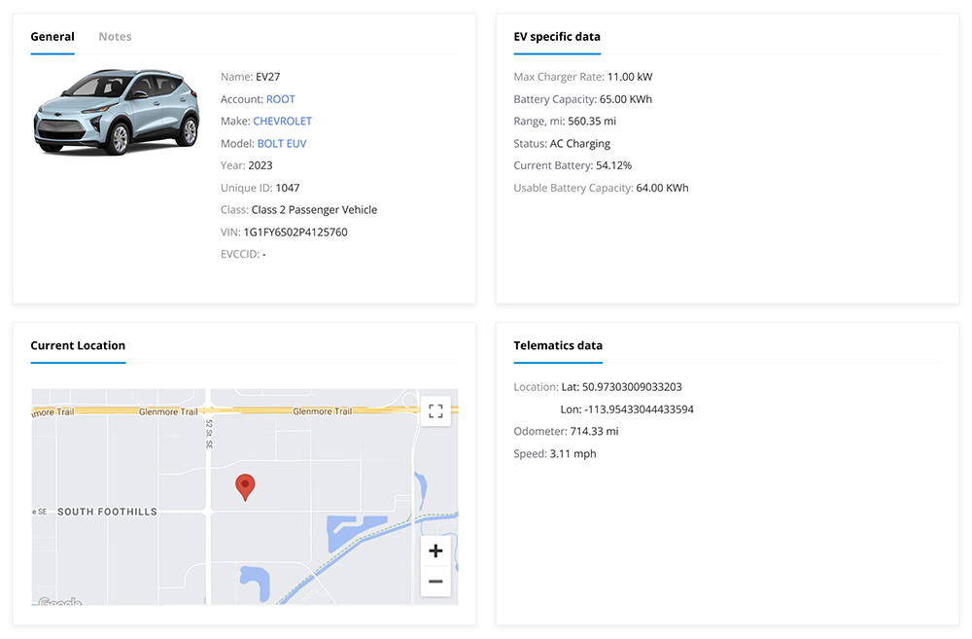The width and height of the screenshot is (972, 639).
Task: Open the ROOT account link
Action: pyautogui.click(x=281, y=99)
